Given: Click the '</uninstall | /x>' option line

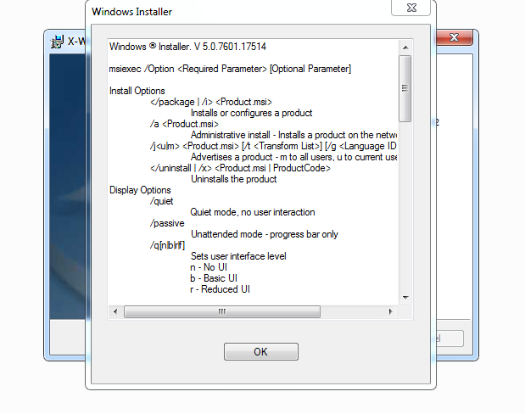Looking at the screenshot, I should [x=240, y=168].
